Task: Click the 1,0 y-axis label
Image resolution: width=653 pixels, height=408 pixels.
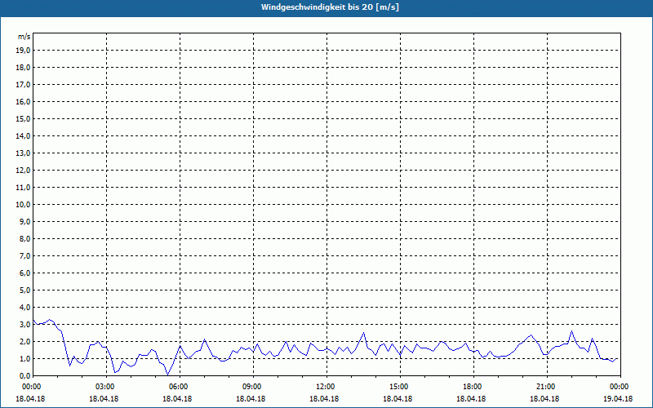Action: tap(25, 358)
